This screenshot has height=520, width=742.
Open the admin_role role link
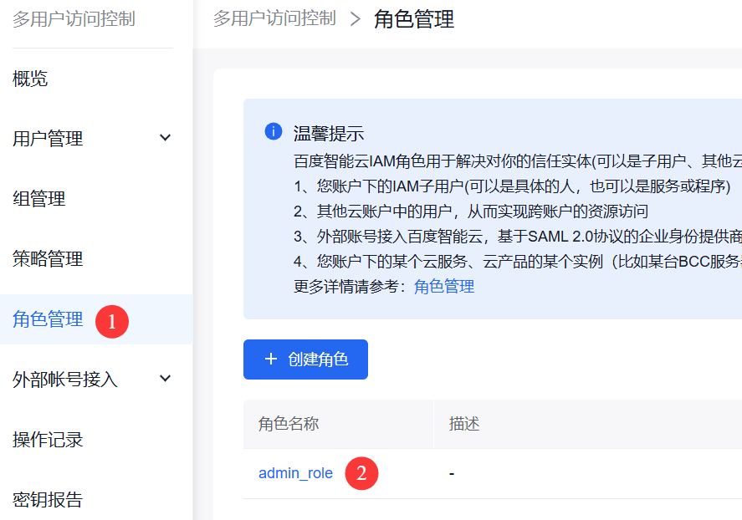click(x=295, y=473)
